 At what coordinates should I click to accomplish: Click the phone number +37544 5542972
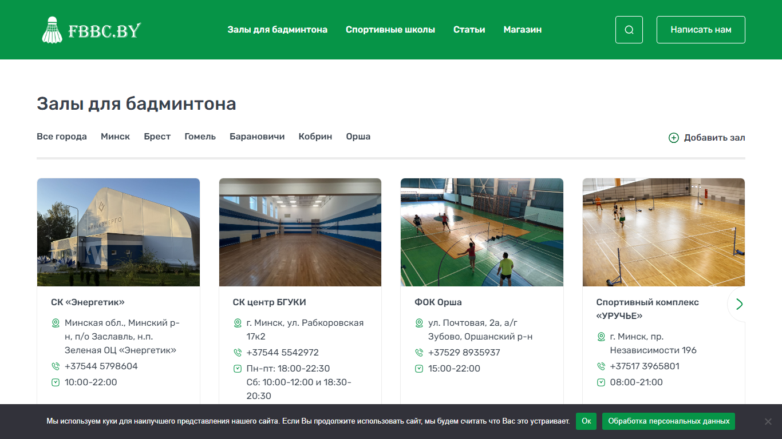(283, 353)
